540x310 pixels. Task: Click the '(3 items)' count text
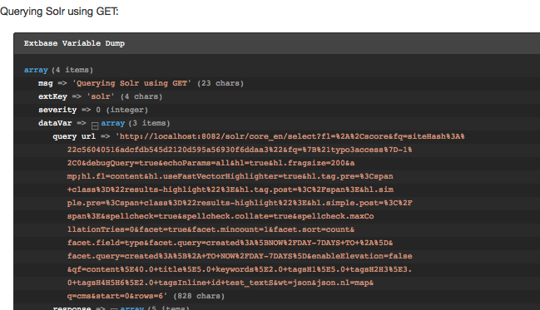click(149, 123)
